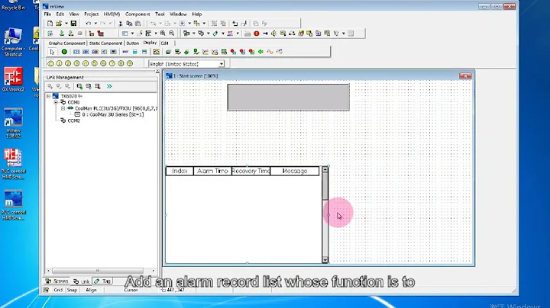
Task: Open the mView 1.38.02 desktop shortcut
Action: [x=13, y=124]
